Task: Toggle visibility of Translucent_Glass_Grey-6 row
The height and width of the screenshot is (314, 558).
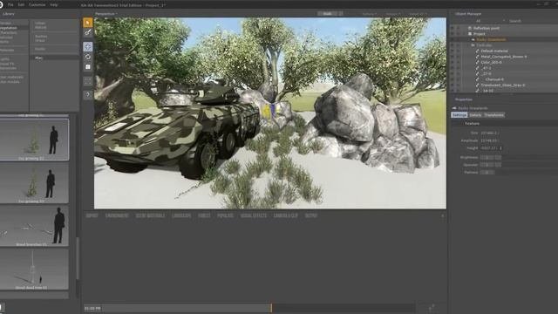Action: [x=453, y=85]
